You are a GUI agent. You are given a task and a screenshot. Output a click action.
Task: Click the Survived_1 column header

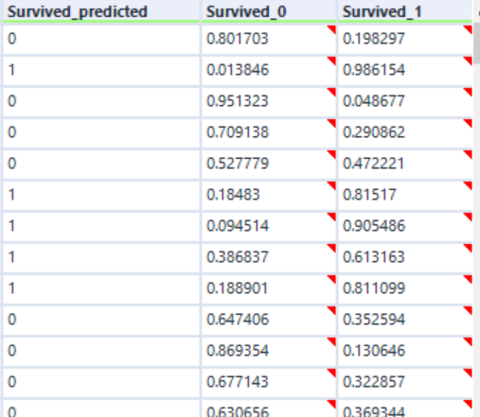[405, 11]
